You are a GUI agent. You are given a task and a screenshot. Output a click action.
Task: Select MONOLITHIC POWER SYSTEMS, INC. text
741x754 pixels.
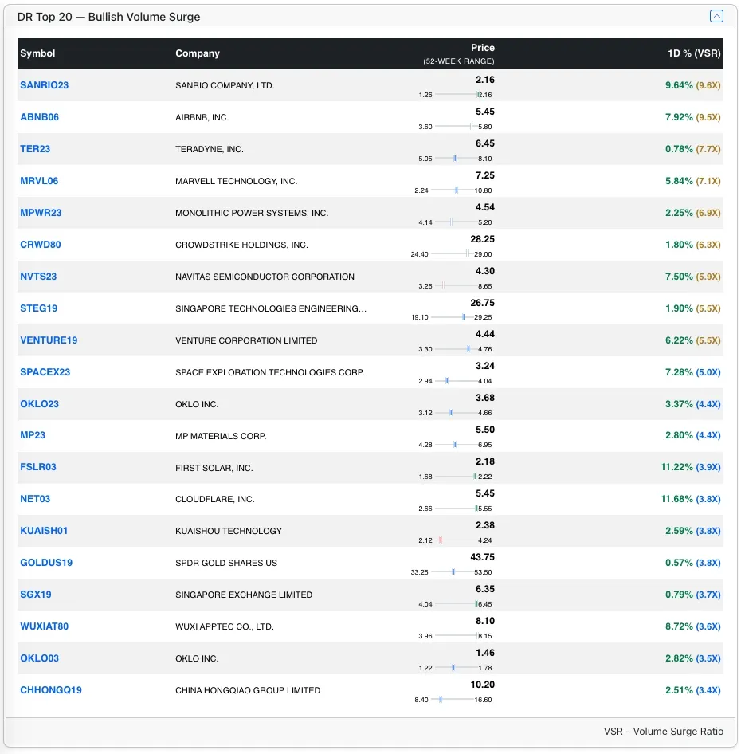tap(252, 213)
